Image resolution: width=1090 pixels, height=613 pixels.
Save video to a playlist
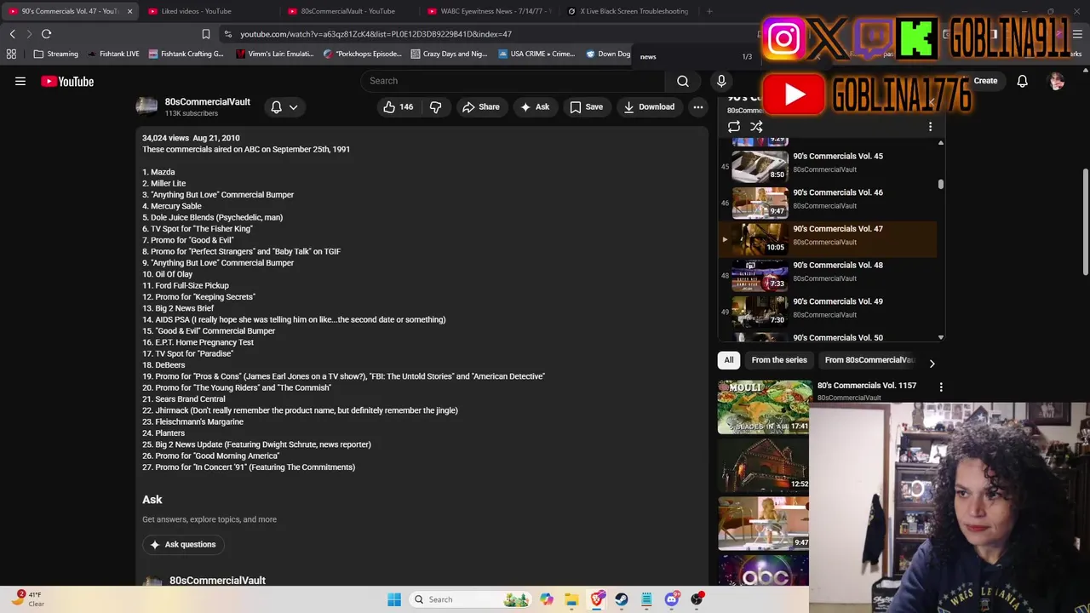point(586,106)
